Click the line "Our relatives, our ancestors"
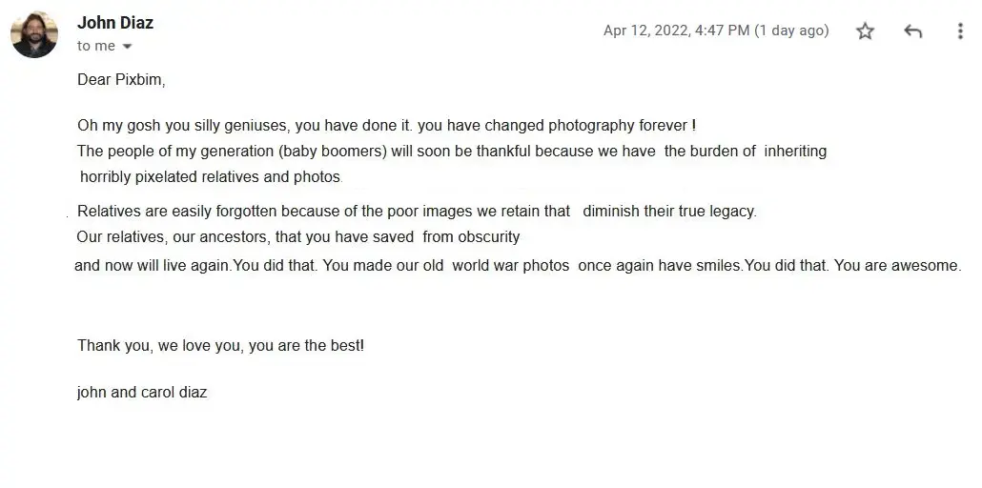 [x=297, y=236]
